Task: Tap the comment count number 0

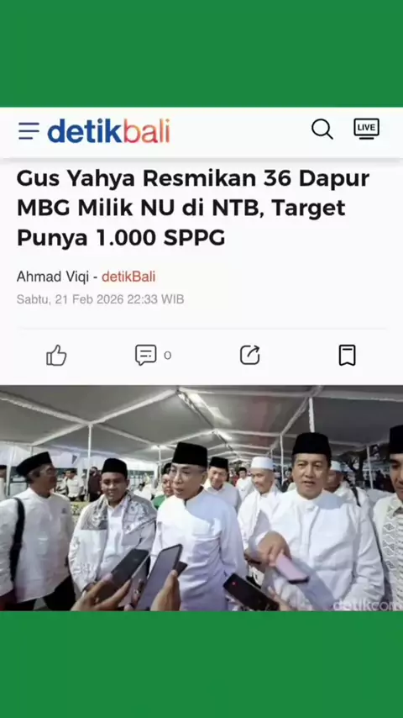Action: pos(168,356)
